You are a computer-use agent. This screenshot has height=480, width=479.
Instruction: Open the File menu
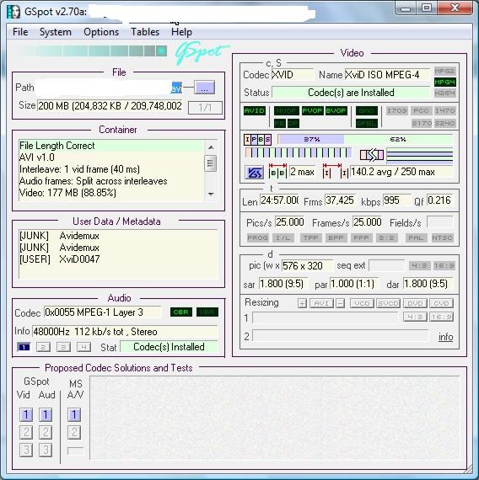point(20,32)
